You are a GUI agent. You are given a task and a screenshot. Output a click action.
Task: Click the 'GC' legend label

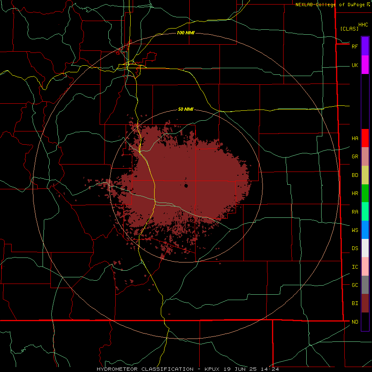(355, 285)
